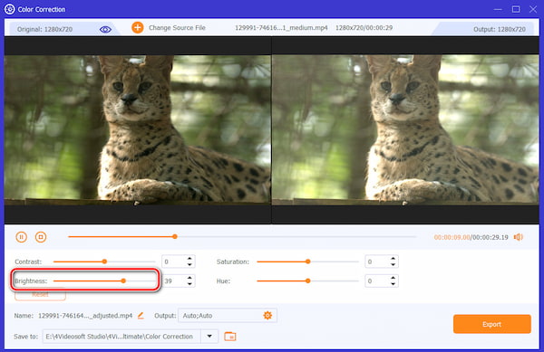Close the Color Correction window

(533, 9)
